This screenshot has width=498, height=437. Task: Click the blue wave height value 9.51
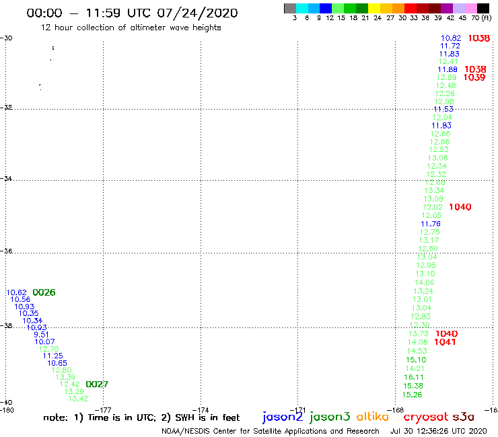click(41, 335)
